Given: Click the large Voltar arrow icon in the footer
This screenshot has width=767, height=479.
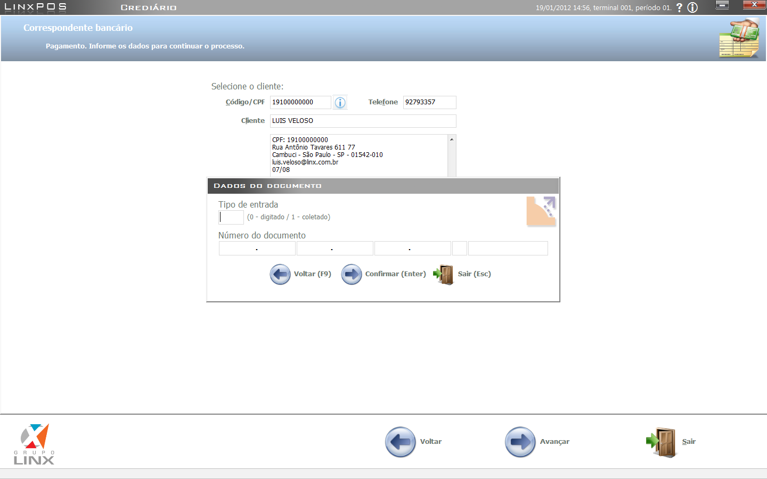Looking at the screenshot, I should 400,442.
